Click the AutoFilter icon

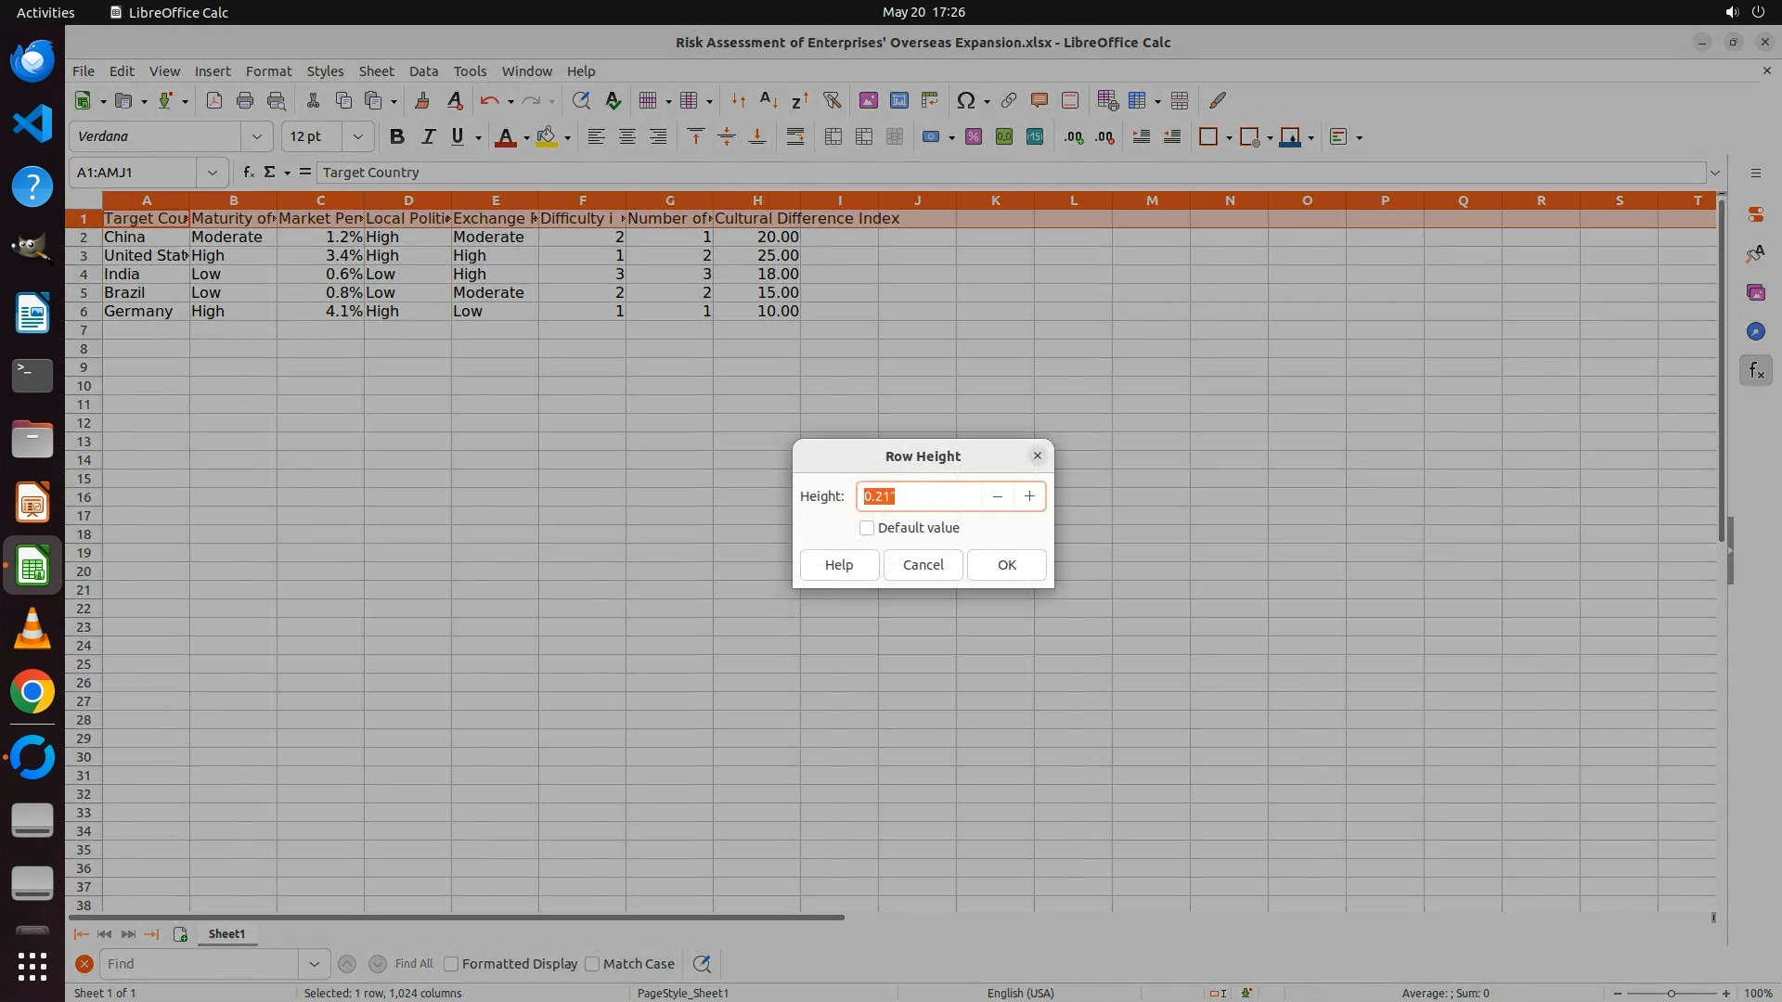[832, 100]
